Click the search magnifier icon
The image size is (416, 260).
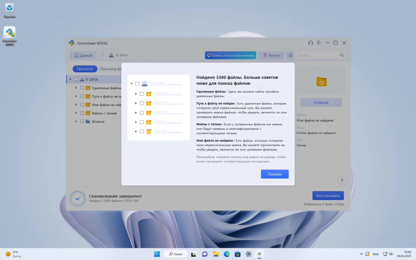click(x=342, y=55)
